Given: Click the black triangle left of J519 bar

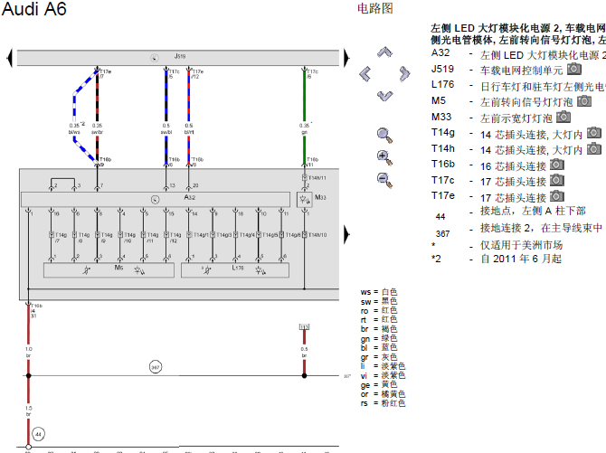Looking at the screenshot, I should [10, 58].
